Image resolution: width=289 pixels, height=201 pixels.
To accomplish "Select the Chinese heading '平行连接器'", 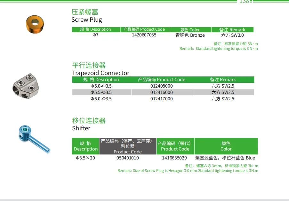I will click(89, 65).
